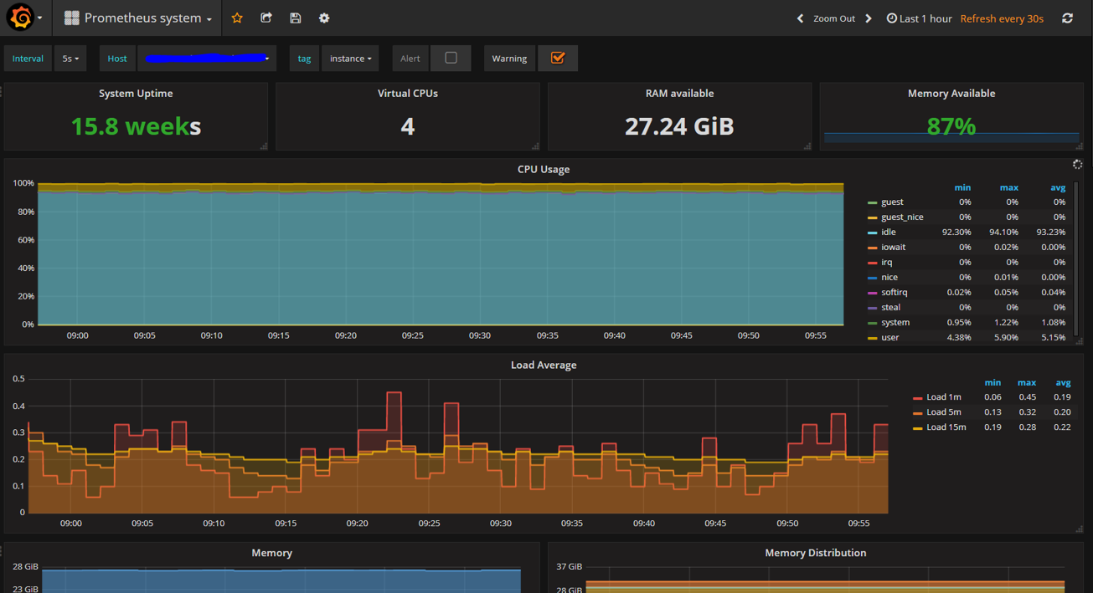Refresh the dashboard with refresh icon
Image resolution: width=1093 pixels, height=593 pixels.
[x=1067, y=18]
